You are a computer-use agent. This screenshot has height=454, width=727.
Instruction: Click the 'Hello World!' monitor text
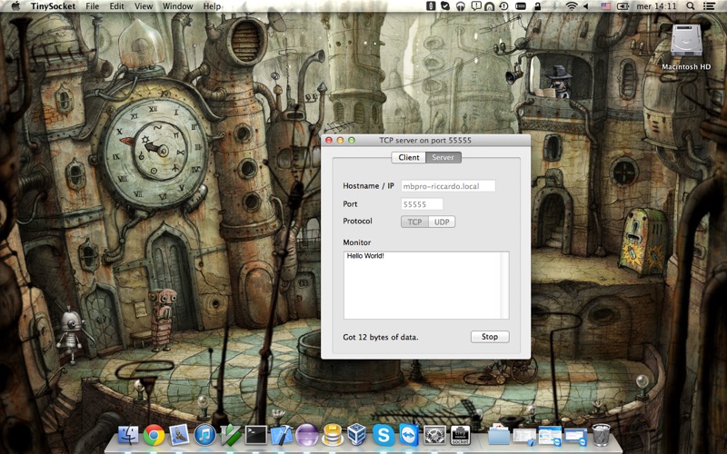pos(365,256)
